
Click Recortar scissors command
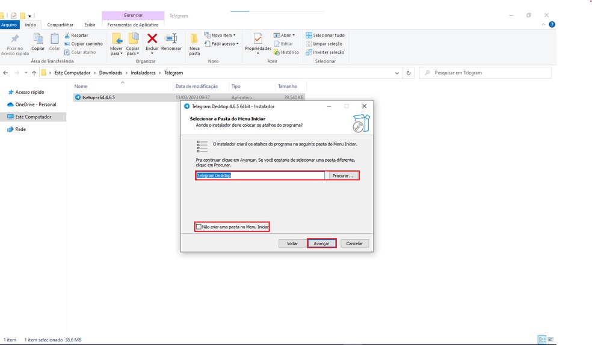tap(76, 35)
